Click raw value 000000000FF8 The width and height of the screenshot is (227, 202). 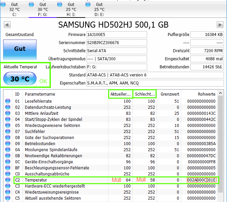click(202, 162)
